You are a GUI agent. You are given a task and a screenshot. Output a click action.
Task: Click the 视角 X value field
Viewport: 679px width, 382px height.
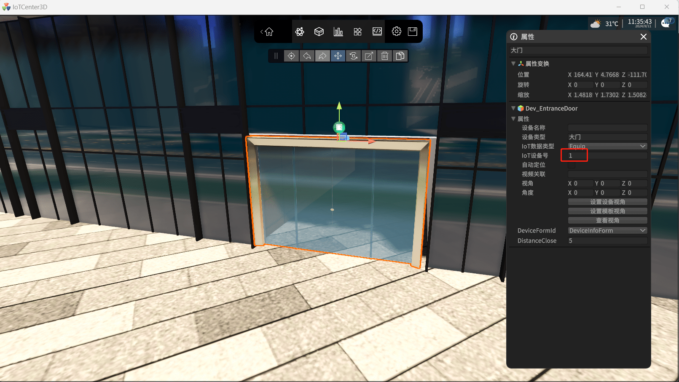(583, 183)
